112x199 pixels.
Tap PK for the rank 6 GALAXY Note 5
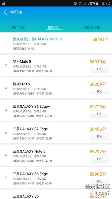click(x=99, y=159)
